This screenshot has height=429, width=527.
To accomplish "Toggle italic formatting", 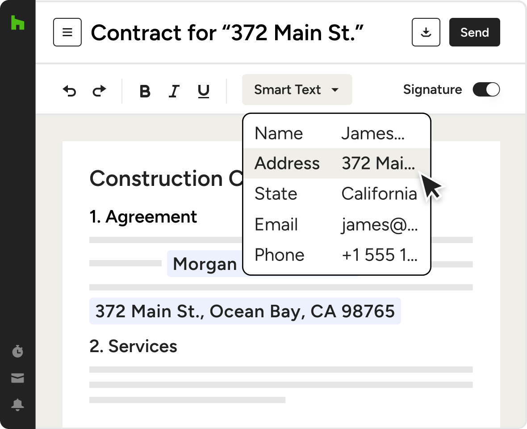I will [174, 91].
